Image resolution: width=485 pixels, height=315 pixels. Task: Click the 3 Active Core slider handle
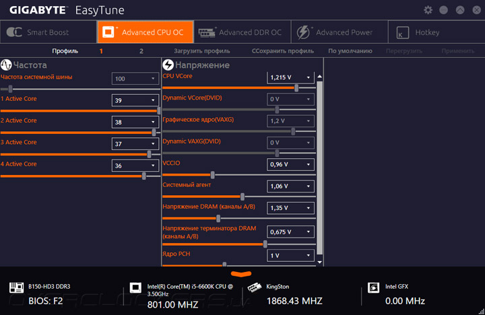pos(149,154)
